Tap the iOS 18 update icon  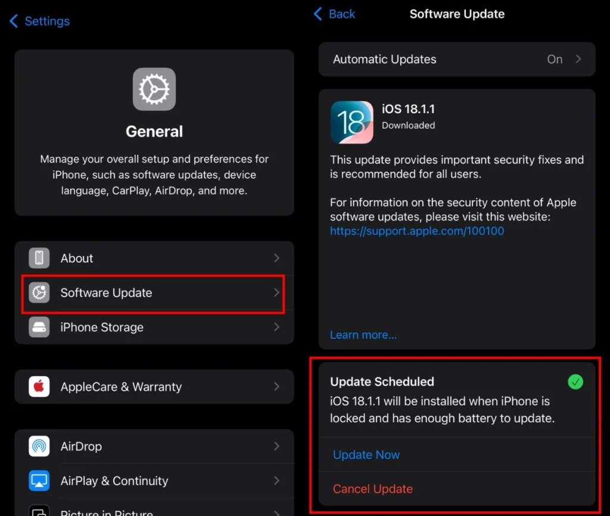click(351, 122)
